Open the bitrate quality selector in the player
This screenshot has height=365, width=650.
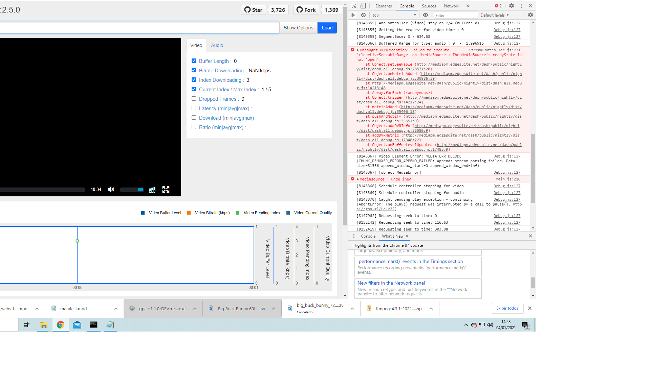point(152,189)
